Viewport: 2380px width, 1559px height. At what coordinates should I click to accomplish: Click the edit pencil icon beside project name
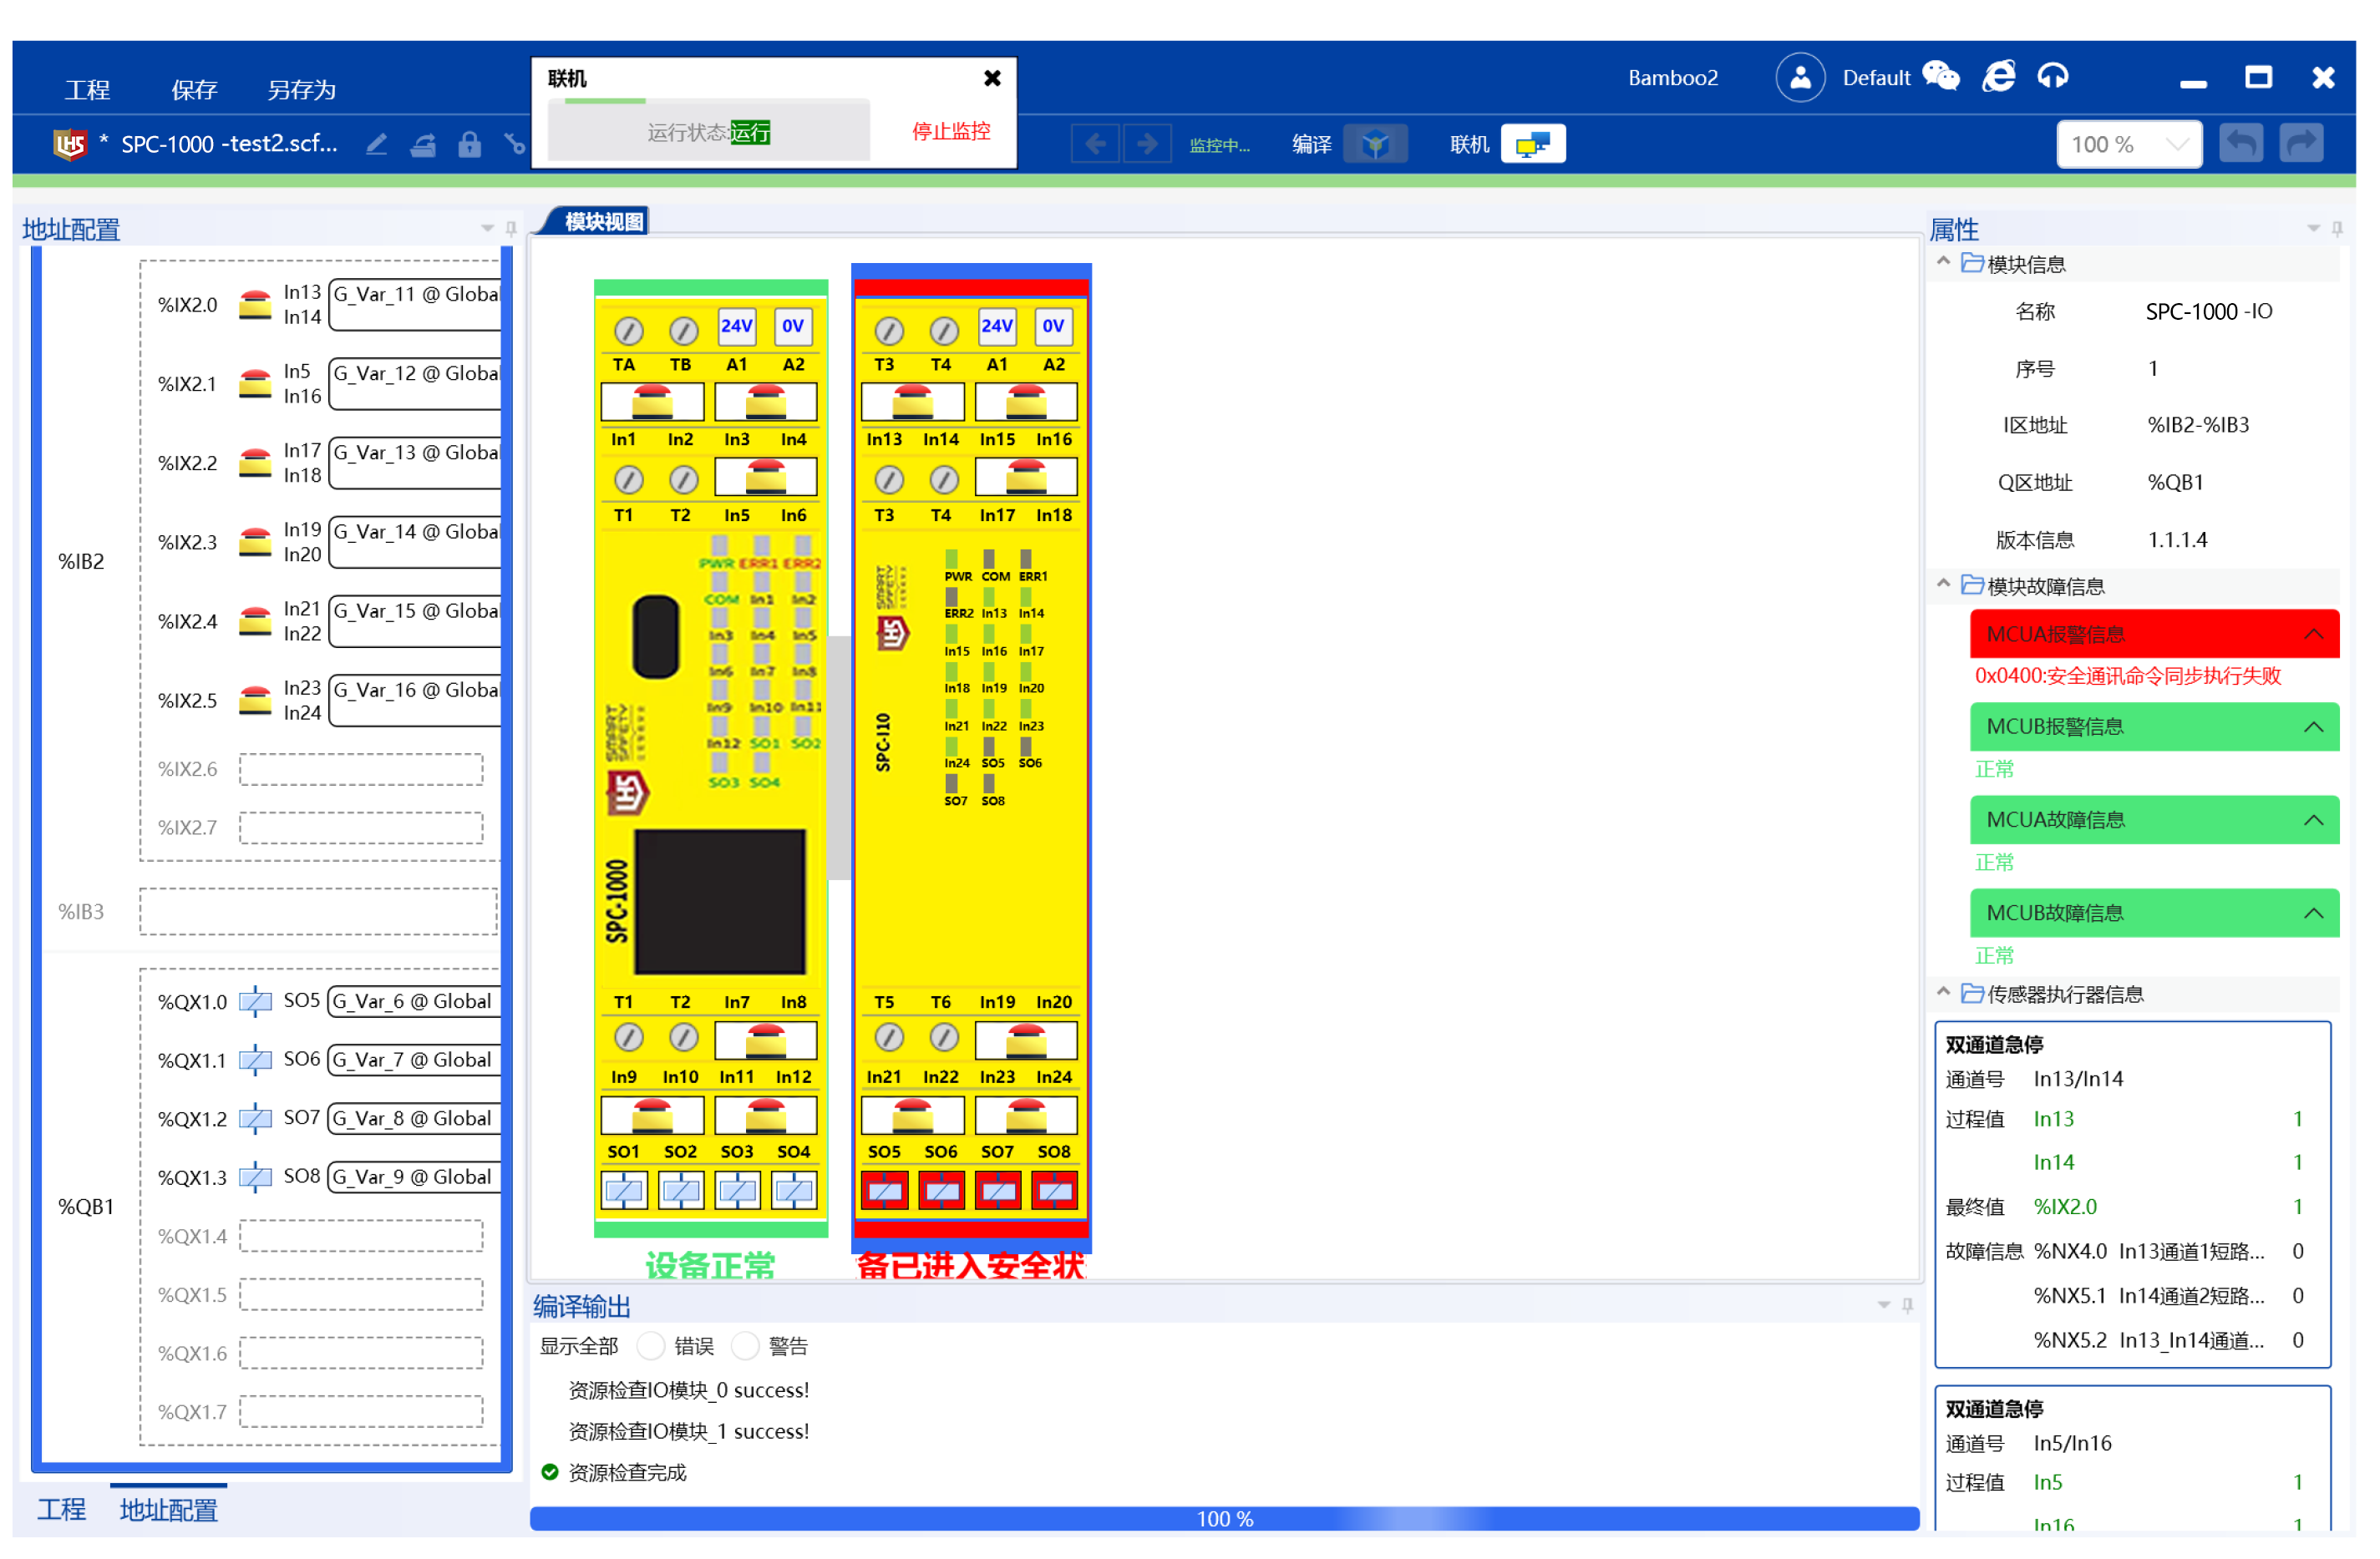[378, 146]
